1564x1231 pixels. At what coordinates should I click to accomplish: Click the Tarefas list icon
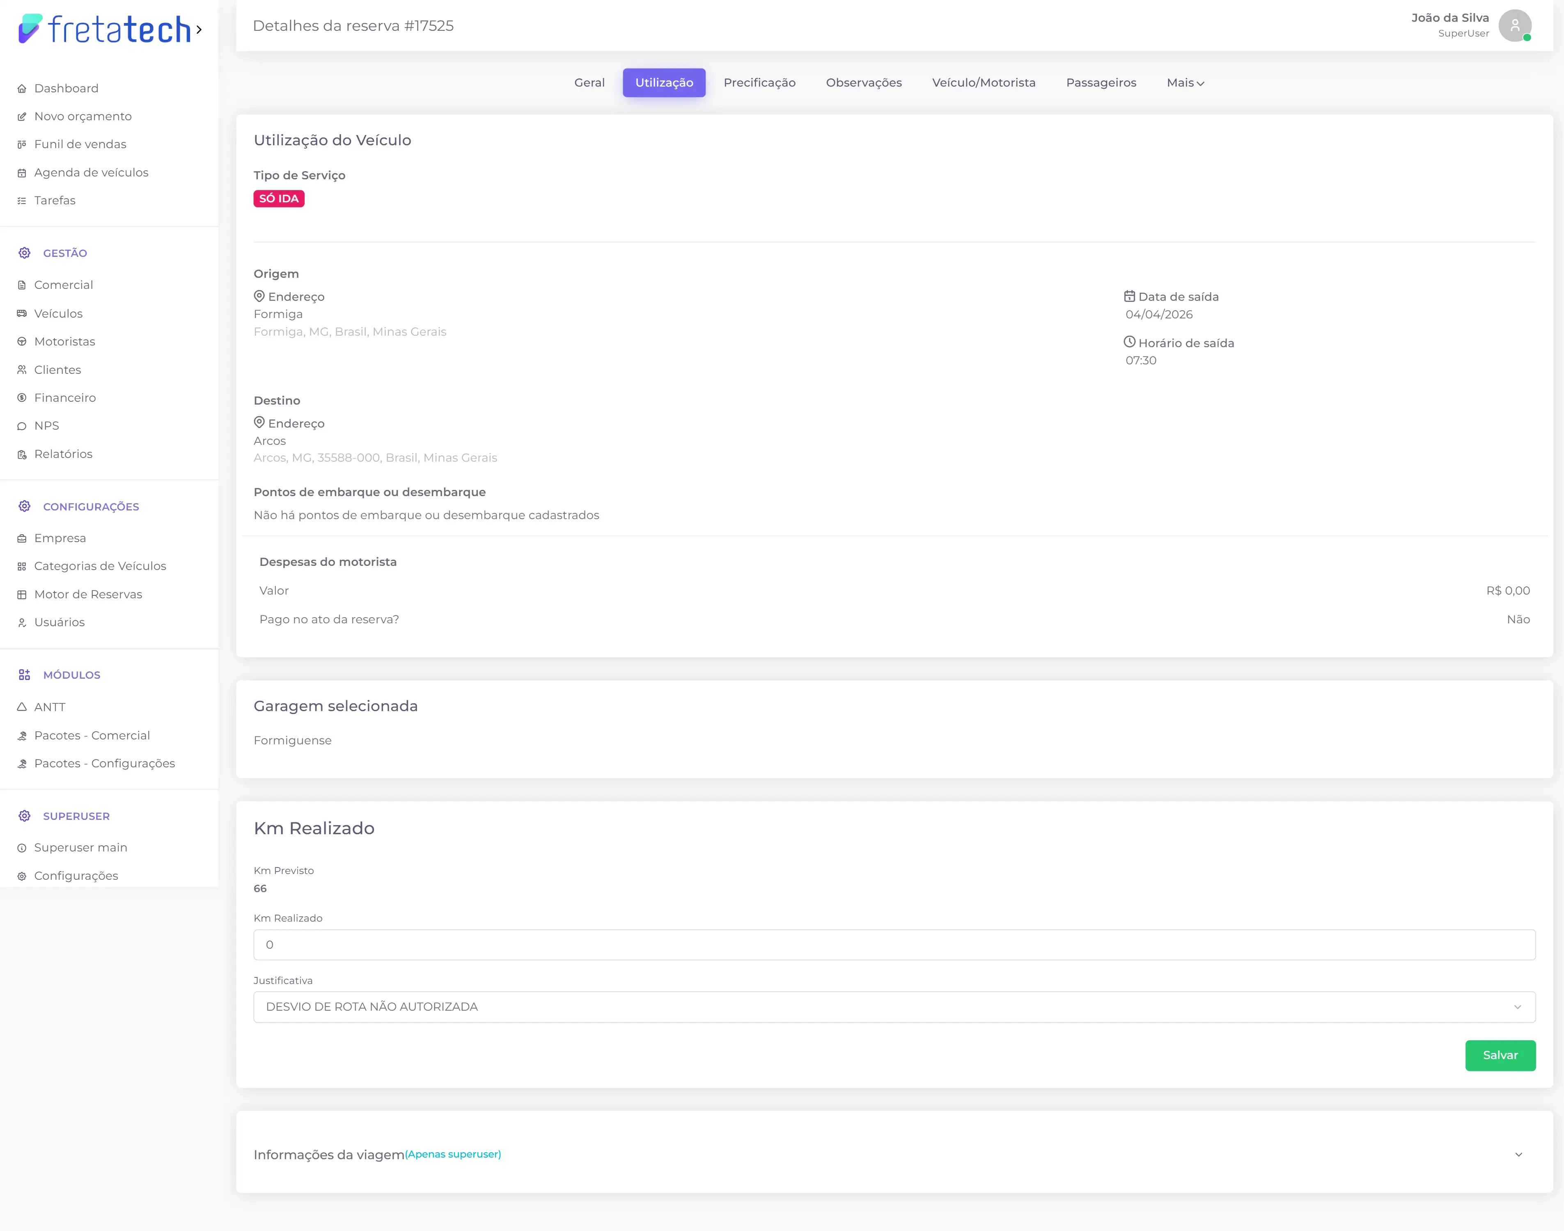pos(22,201)
